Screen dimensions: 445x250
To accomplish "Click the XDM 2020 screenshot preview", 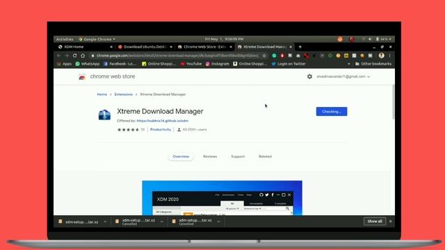I will pyautogui.click(x=222, y=198).
